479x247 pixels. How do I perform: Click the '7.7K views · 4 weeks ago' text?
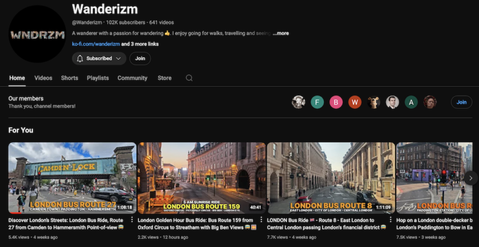point(291,237)
